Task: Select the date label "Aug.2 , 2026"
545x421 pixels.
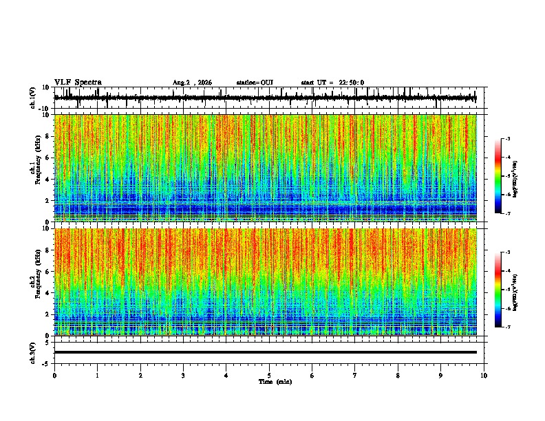Action: 192,83
